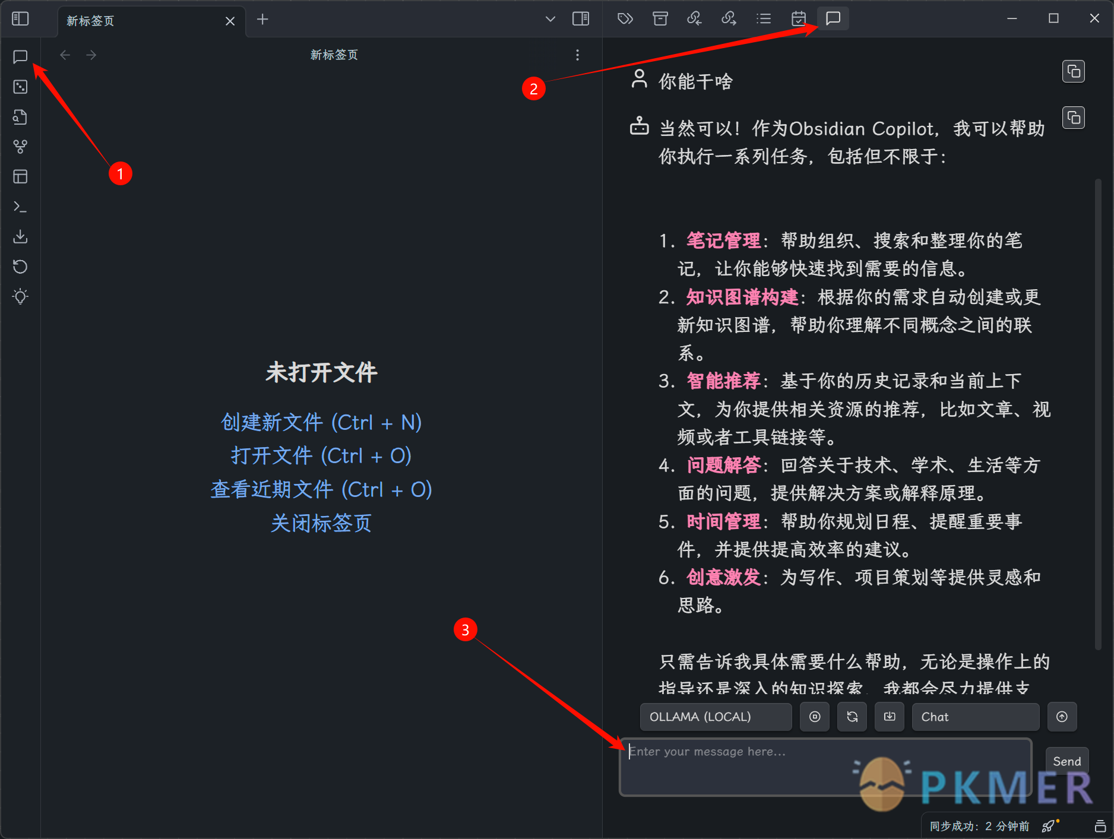The width and height of the screenshot is (1114, 839).
Task: Click 创建新文件 (Ctrl + N) link
Action: tap(321, 422)
